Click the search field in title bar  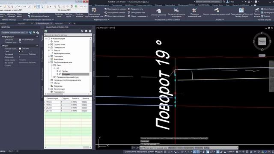(208, 2)
